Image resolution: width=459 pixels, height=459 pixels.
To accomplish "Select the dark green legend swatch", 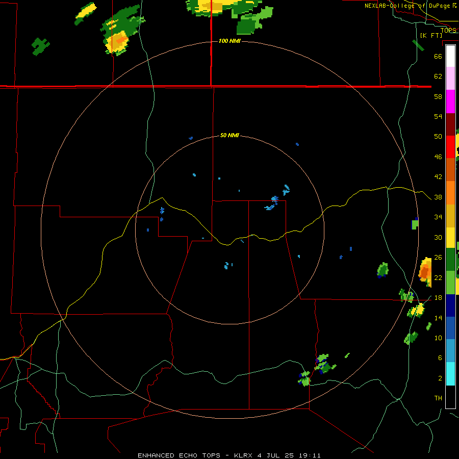I will coord(450,260).
